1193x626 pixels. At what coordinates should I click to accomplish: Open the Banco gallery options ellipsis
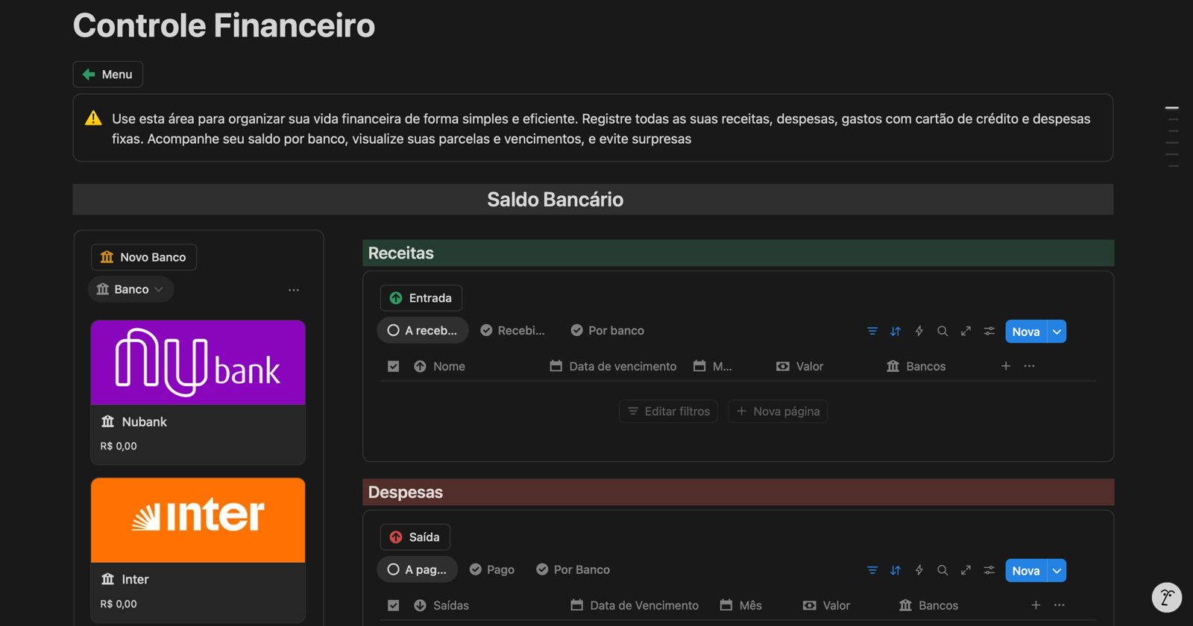tap(294, 290)
